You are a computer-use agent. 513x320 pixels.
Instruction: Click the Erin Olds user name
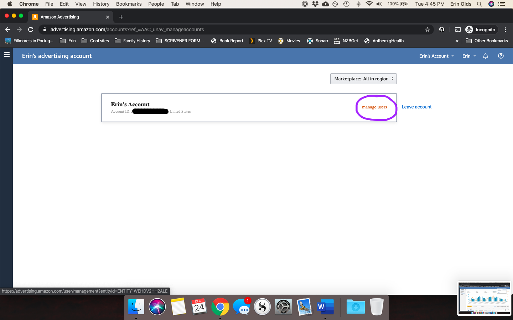[461, 4]
